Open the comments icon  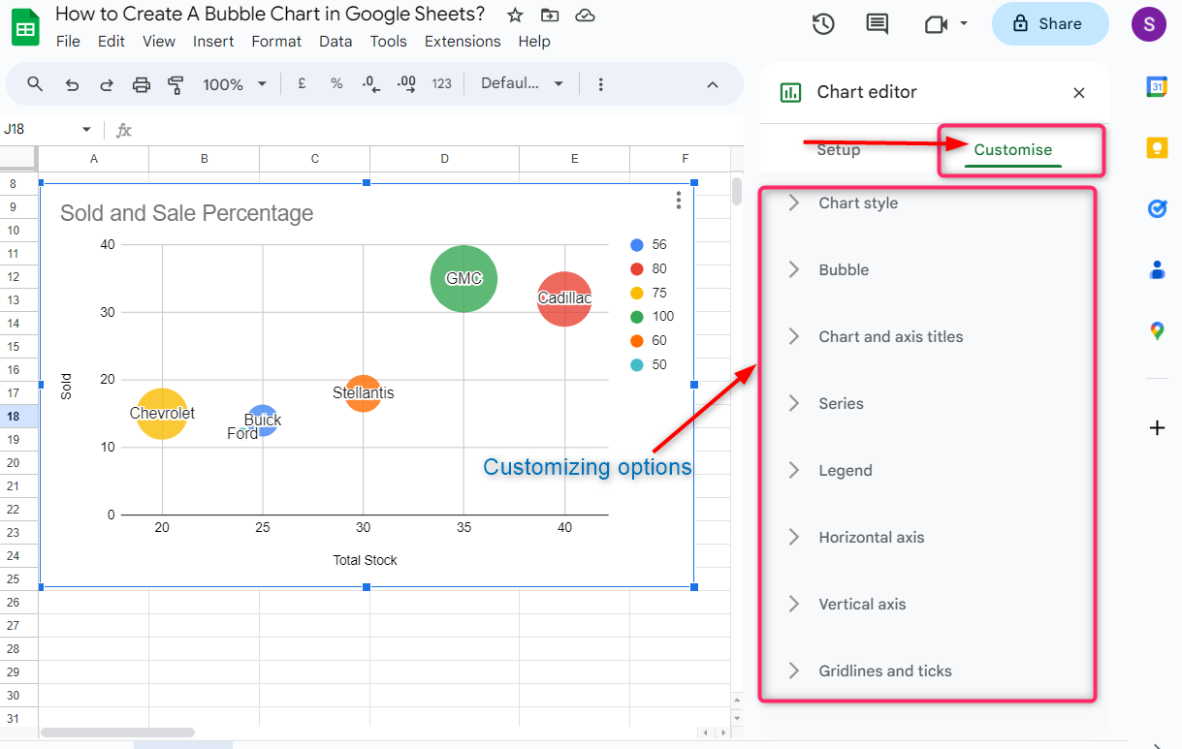pos(877,24)
